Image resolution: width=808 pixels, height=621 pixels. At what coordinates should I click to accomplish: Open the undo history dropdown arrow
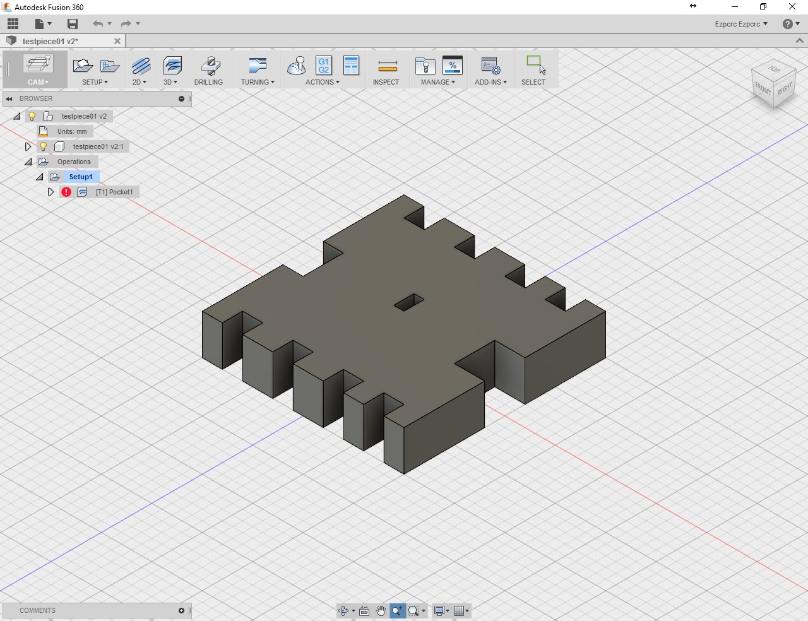point(109,24)
